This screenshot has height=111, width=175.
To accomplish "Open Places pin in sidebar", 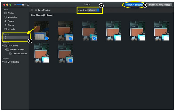I will (x=5, y=25).
